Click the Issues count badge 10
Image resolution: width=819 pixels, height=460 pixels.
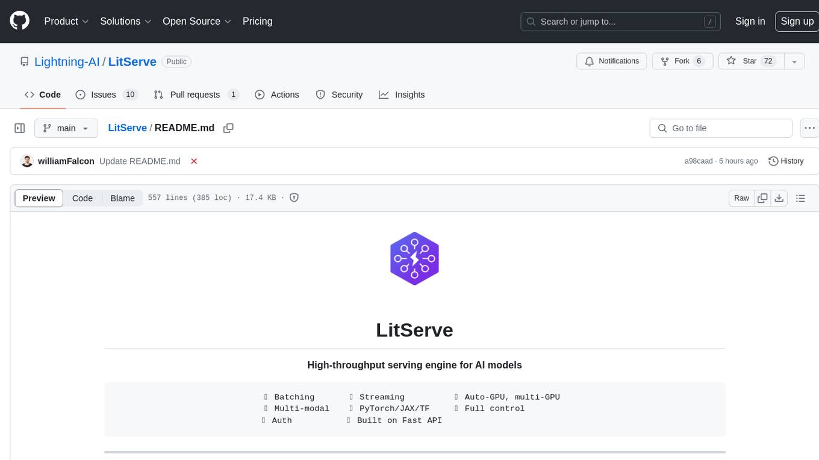(x=129, y=95)
